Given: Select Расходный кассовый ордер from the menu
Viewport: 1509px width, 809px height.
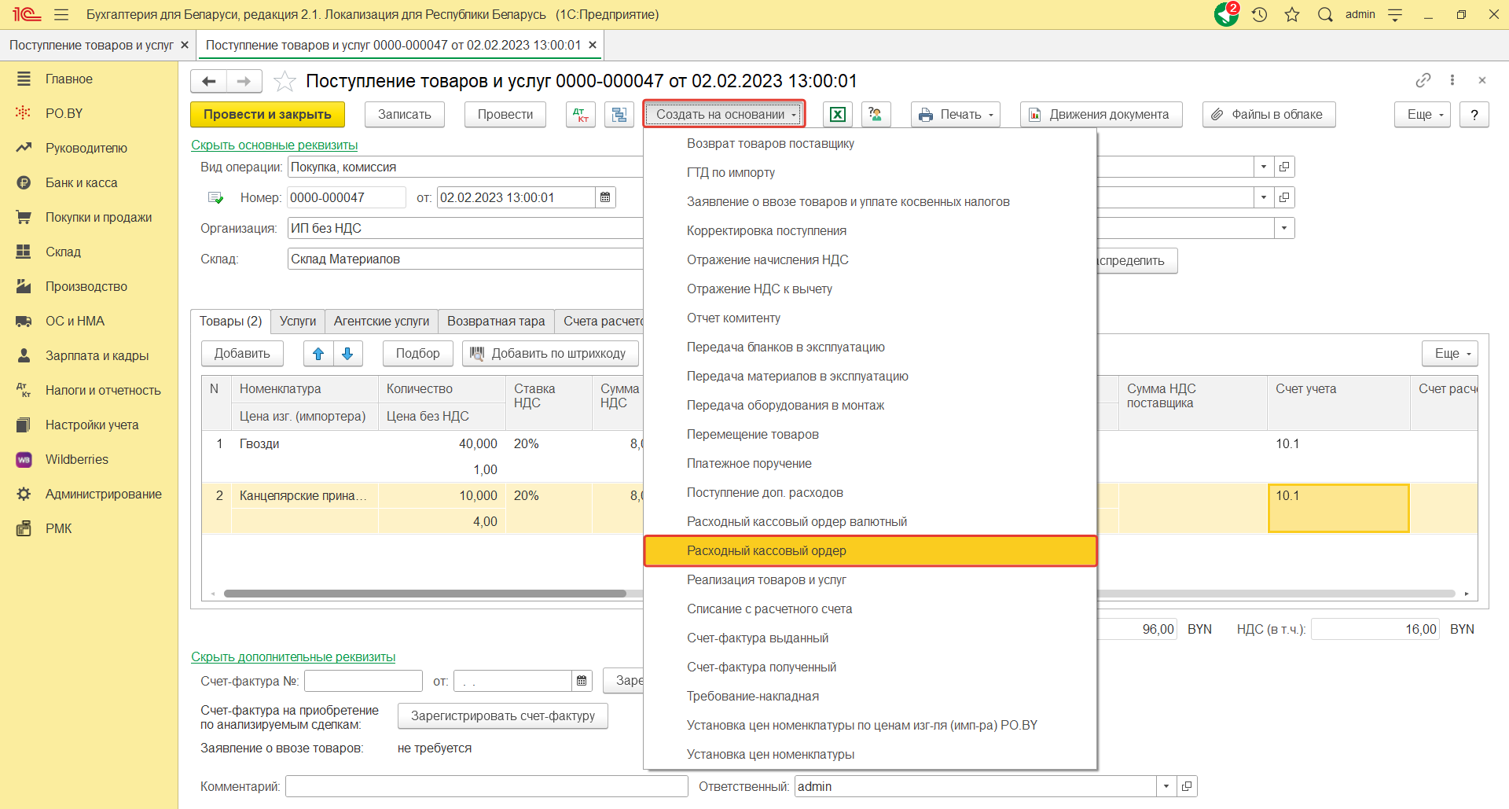Looking at the screenshot, I should click(x=766, y=550).
